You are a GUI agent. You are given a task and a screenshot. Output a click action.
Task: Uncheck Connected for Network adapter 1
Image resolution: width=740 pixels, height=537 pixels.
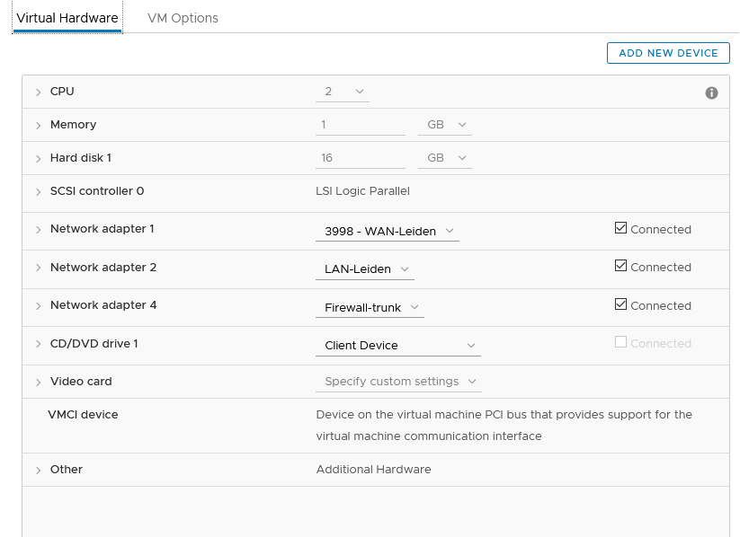tap(621, 229)
